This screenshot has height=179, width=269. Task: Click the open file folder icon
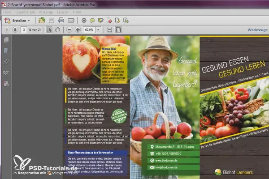tap(42, 21)
